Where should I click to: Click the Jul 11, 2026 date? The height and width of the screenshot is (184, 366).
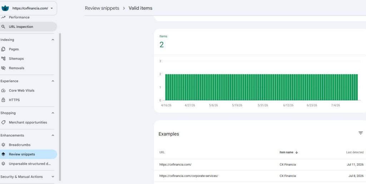point(355,165)
